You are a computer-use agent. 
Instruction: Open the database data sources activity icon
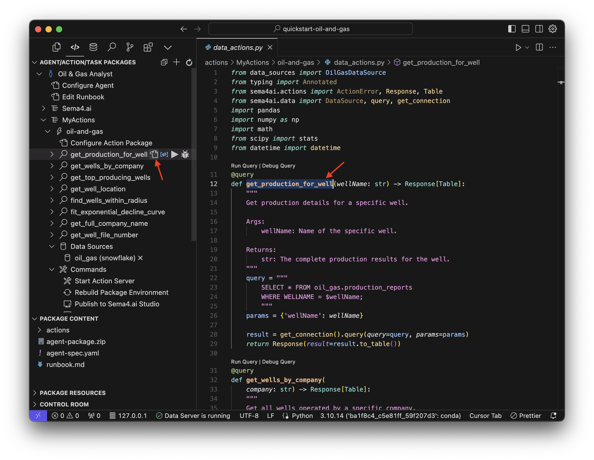point(93,47)
